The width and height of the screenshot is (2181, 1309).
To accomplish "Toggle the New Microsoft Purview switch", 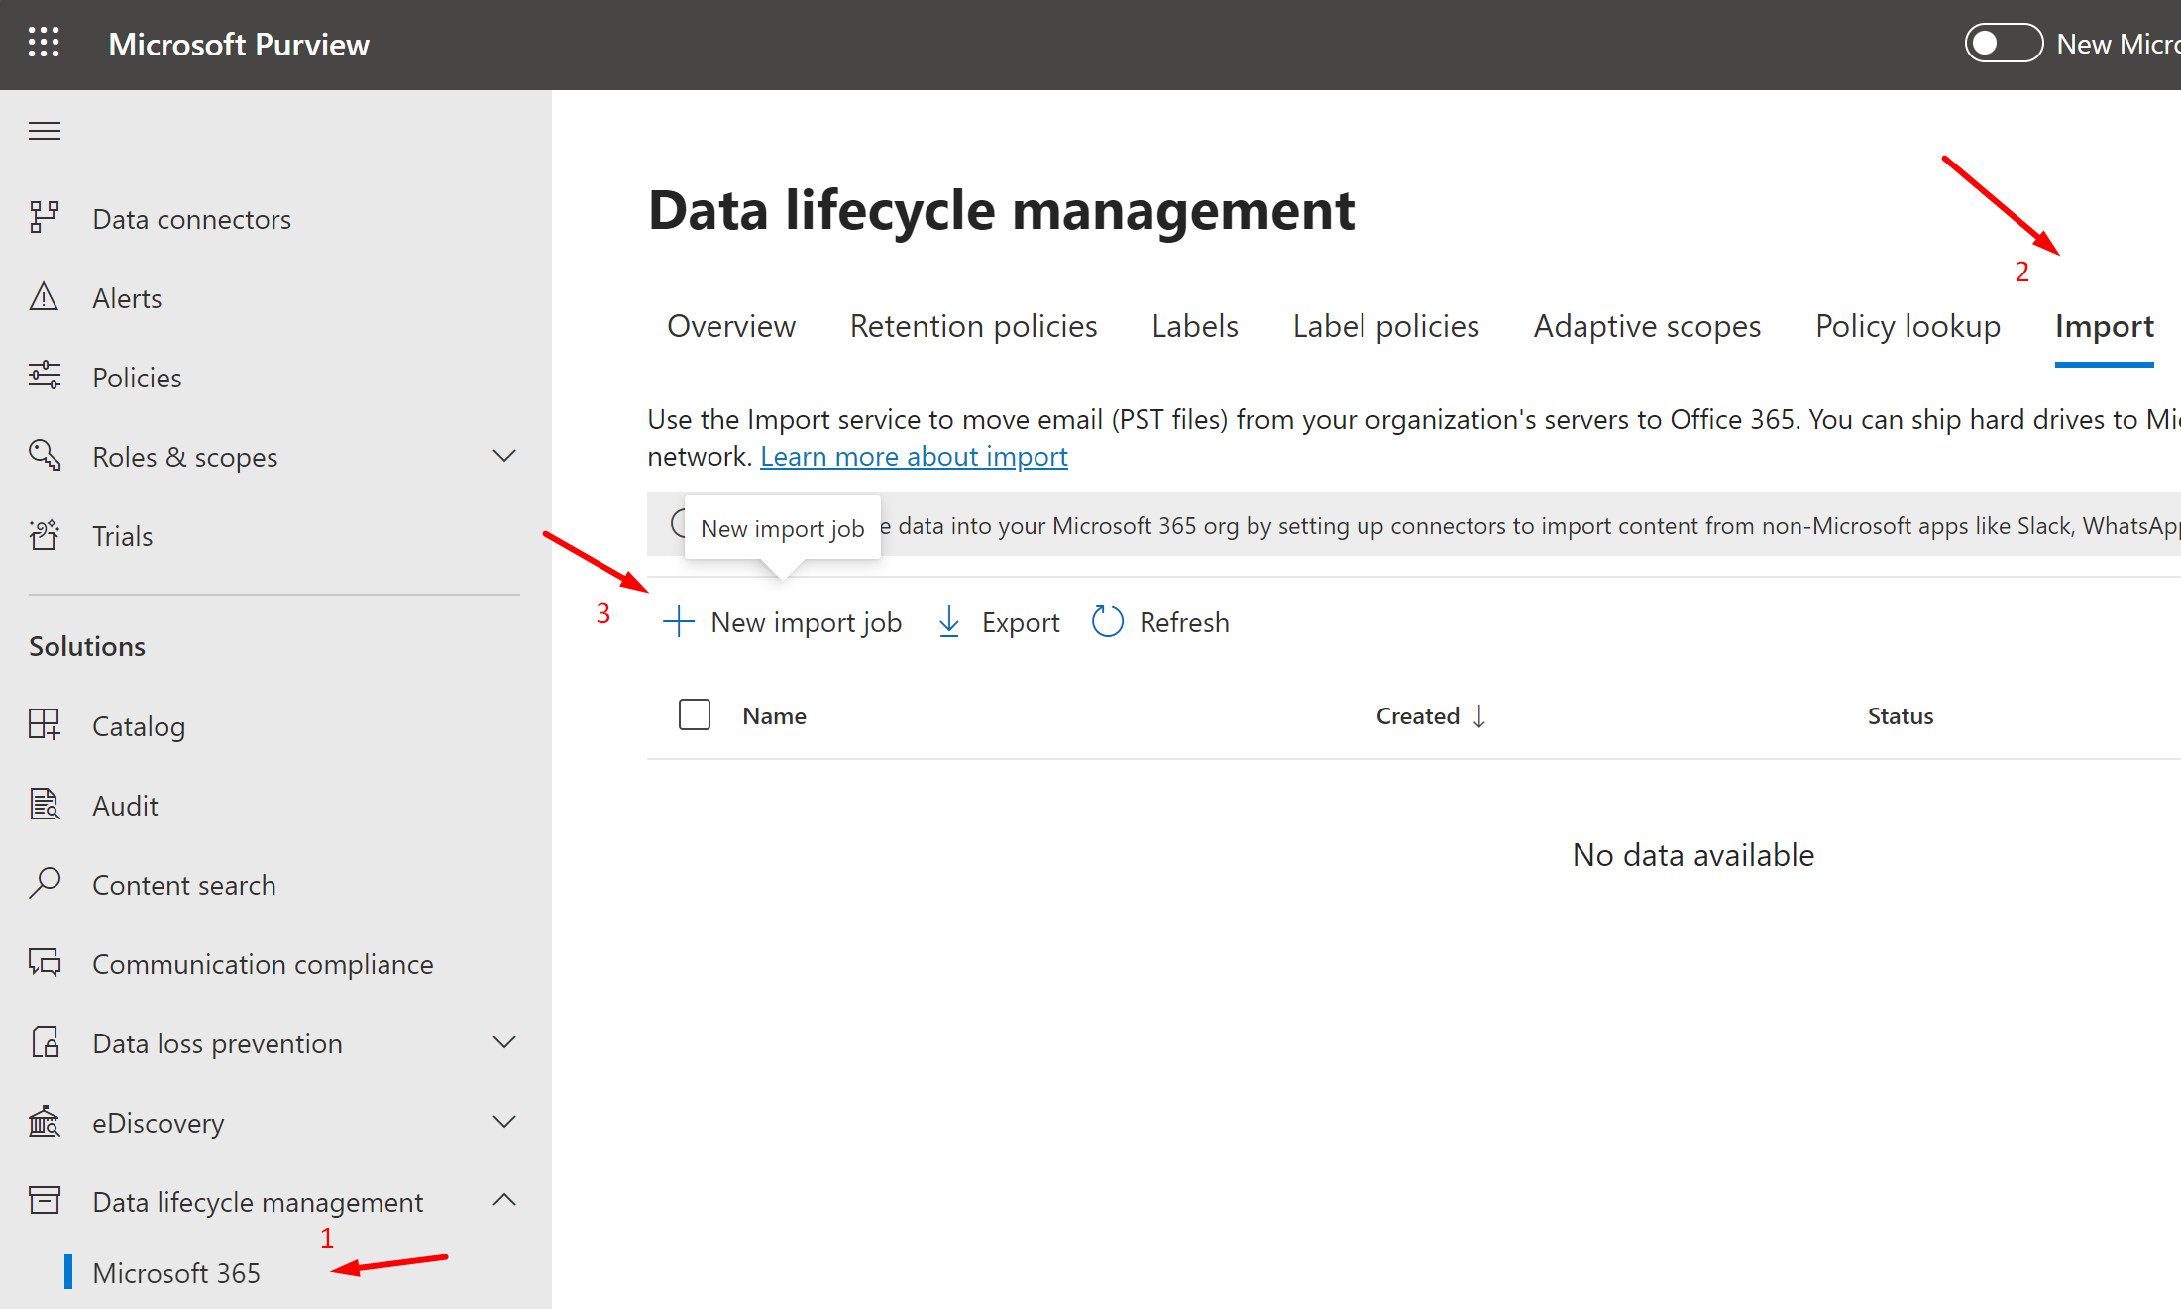I will click(2003, 44).
